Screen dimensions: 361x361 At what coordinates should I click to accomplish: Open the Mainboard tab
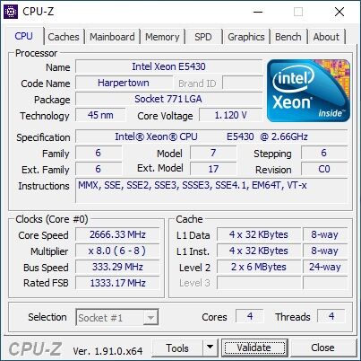112,37
